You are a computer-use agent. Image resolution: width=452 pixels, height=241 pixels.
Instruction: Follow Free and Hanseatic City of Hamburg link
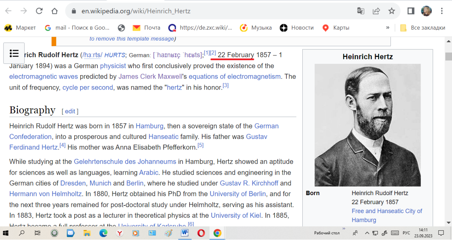tap(387, 215)
